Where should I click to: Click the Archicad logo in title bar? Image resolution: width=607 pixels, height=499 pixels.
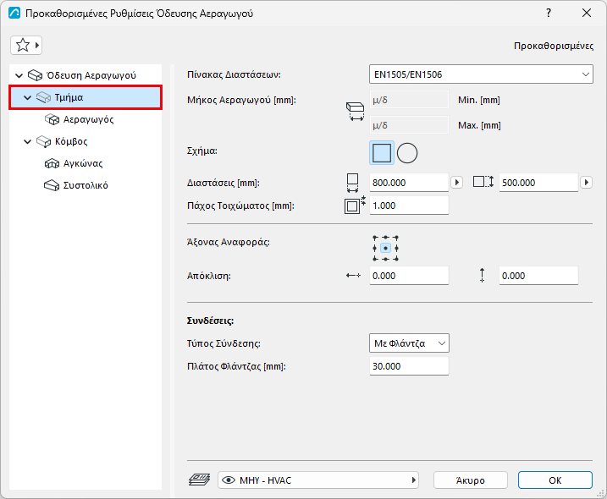point(14,14)
